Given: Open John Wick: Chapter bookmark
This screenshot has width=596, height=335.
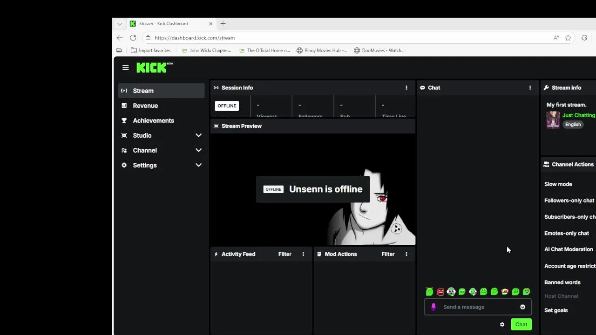Looking at the screenshot, I should 206,50.
